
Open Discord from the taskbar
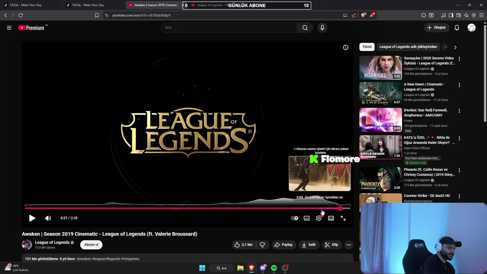263,268
